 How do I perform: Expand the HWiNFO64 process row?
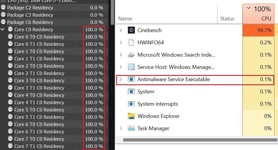(x=121, y=43)
